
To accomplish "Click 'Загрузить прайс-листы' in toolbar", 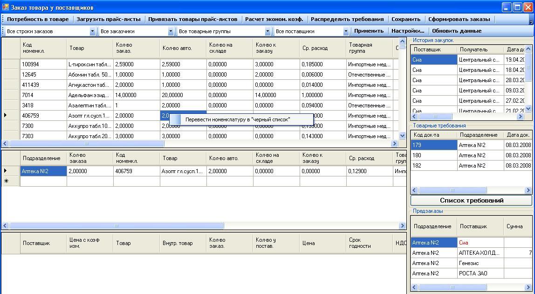I will pyautogui.click(x=109, y=19).
